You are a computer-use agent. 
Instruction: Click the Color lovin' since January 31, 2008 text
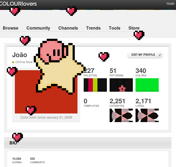(46, 118)
